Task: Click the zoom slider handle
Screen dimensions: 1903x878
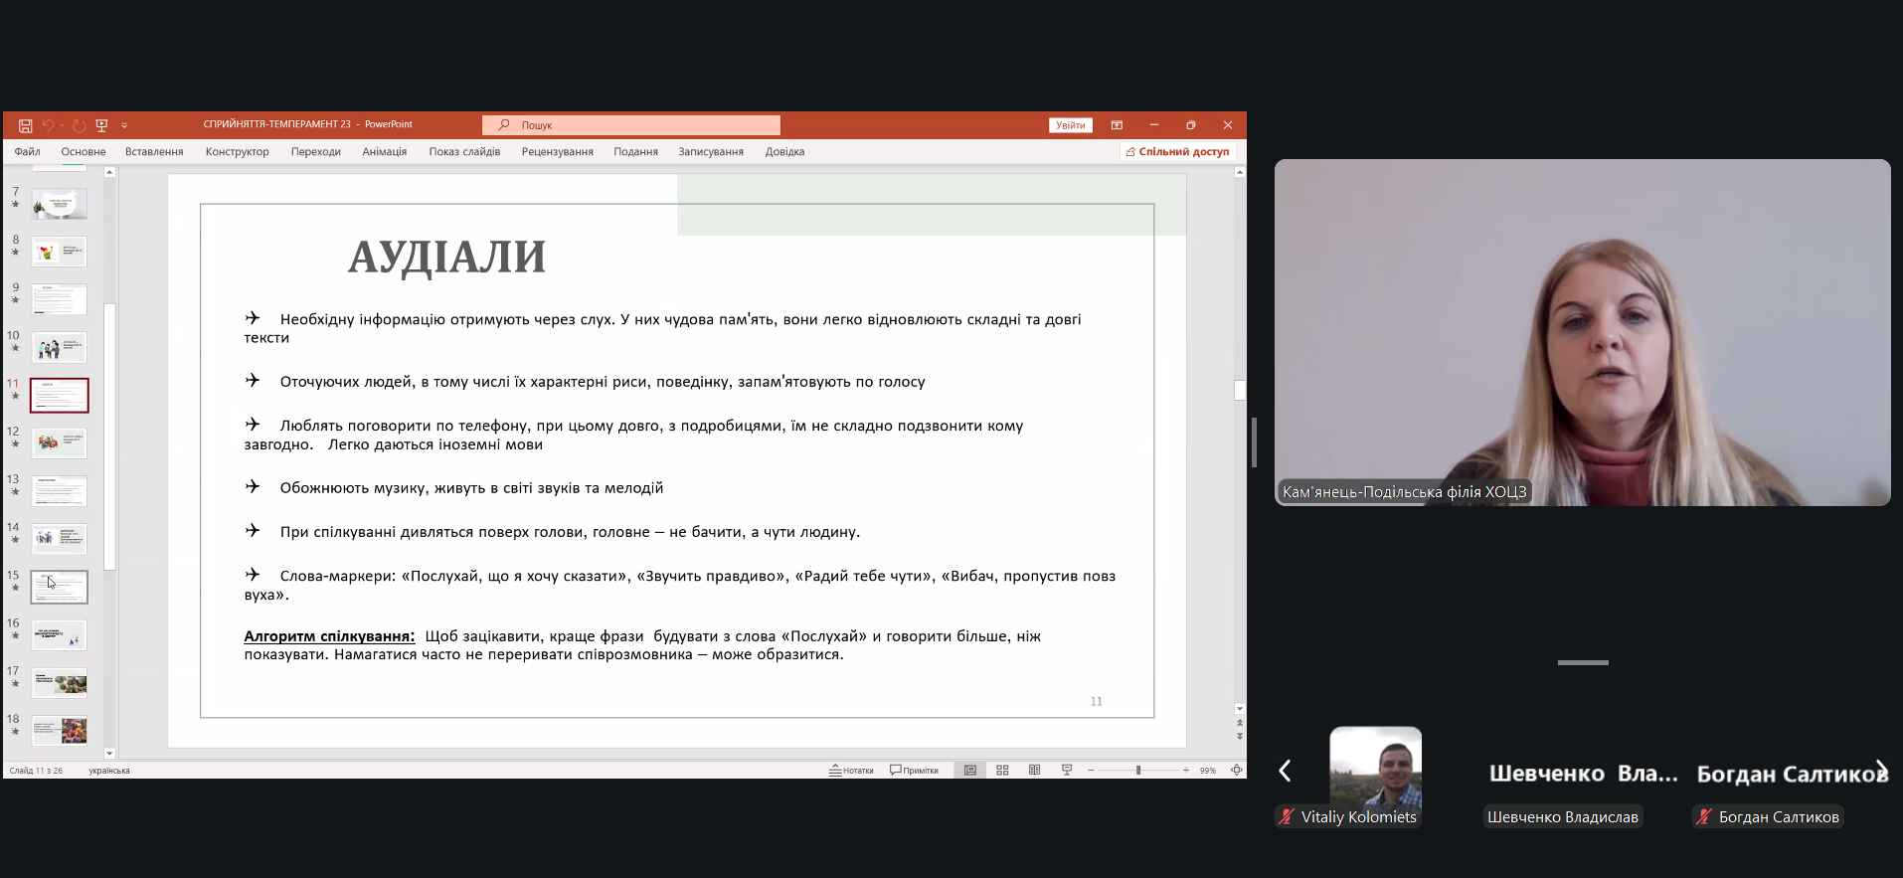Action: pyautogui.click(x=1138, y=771)
